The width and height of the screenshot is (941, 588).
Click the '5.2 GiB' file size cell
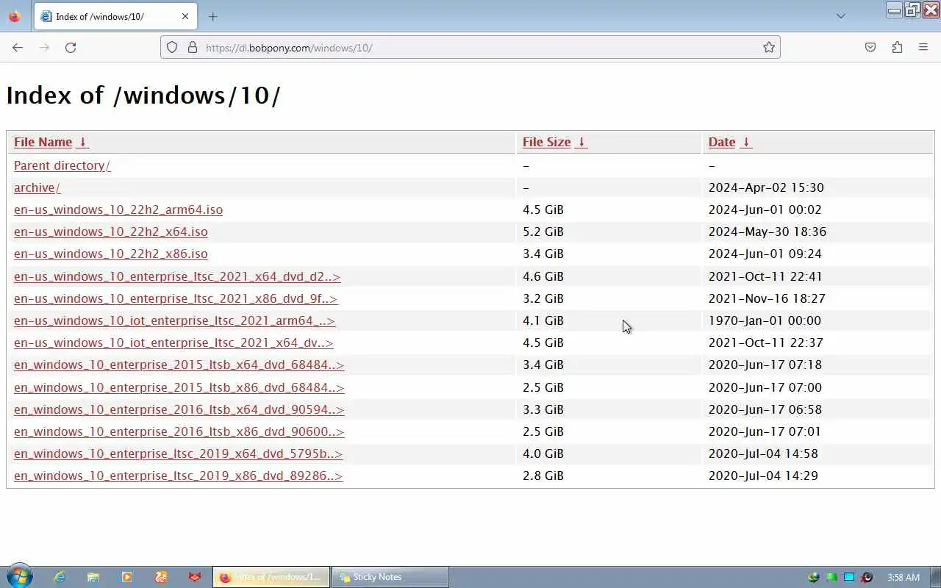click(x=543, y=232)
